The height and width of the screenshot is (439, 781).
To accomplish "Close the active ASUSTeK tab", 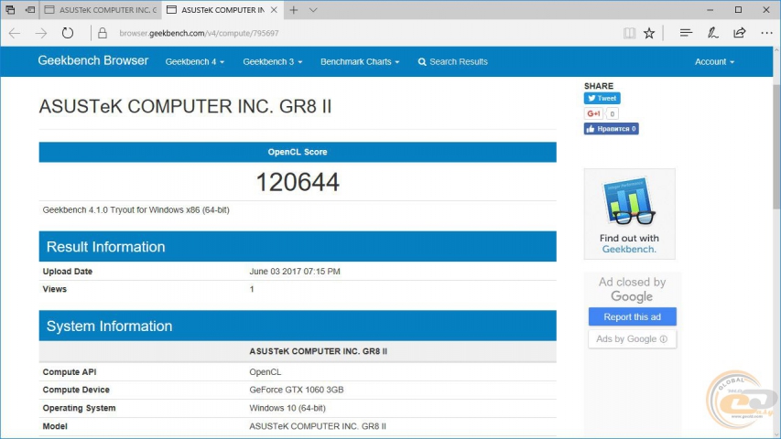I will [x=274, y=10].
